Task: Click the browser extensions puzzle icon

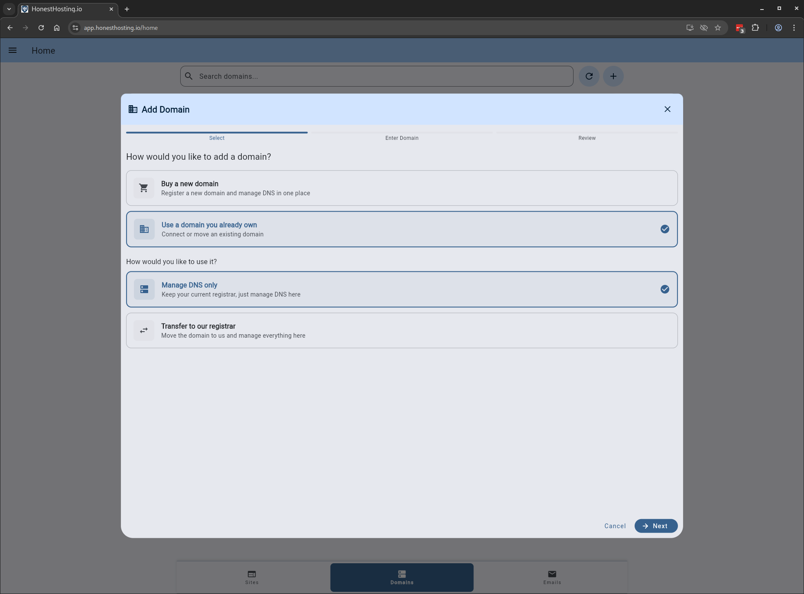Action: [755, 28]
